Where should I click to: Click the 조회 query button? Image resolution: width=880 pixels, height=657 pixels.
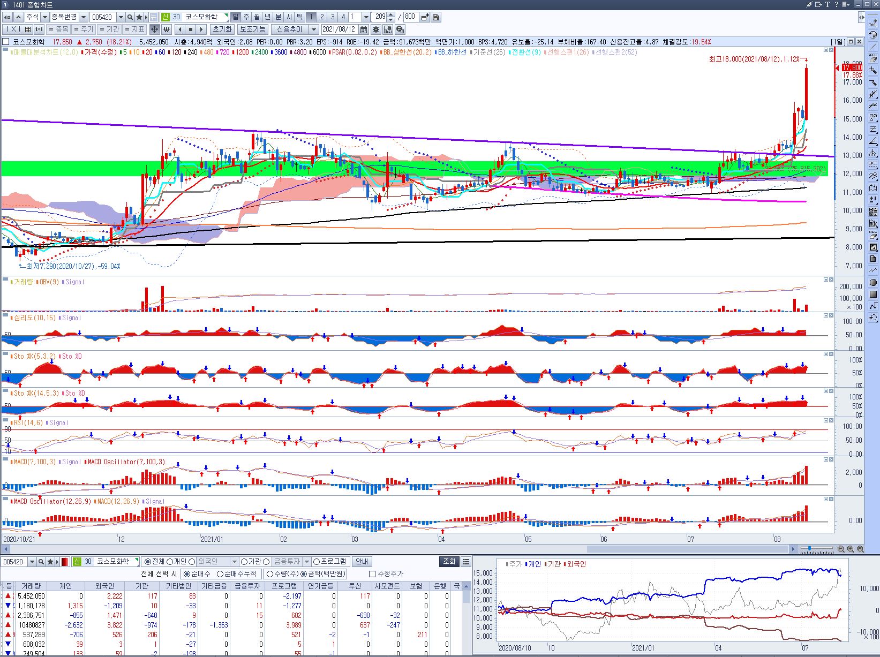click(x=449, y=561)
